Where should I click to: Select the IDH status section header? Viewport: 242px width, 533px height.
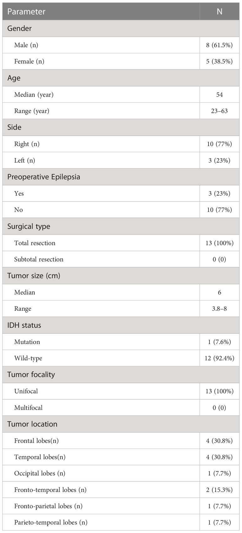point(121,326)
